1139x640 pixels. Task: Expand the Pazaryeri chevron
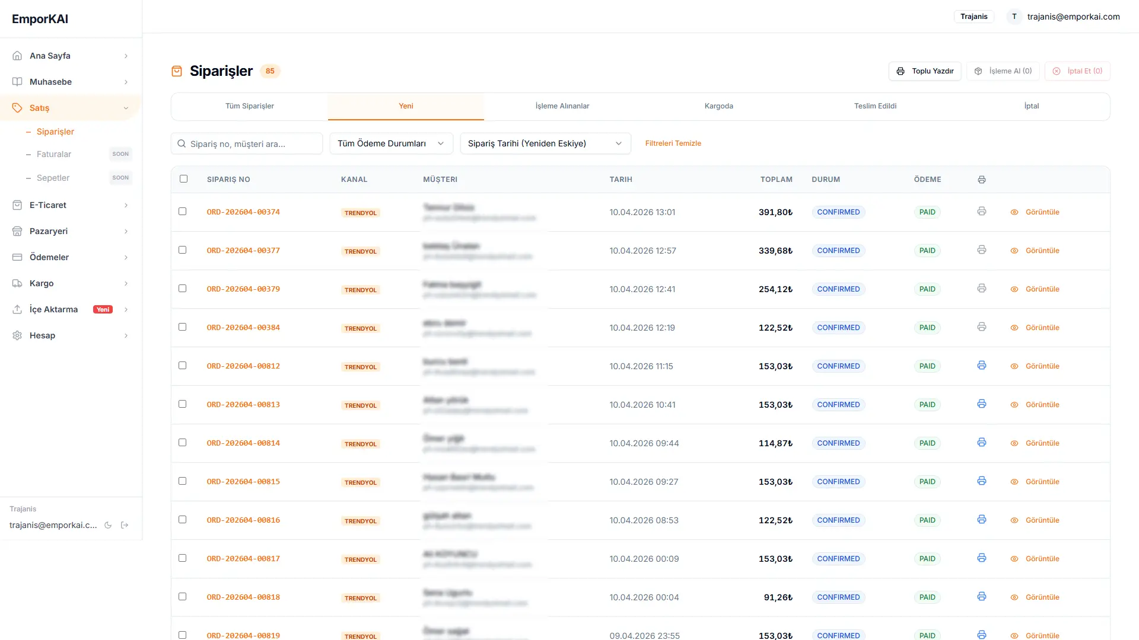pos(126,231)
